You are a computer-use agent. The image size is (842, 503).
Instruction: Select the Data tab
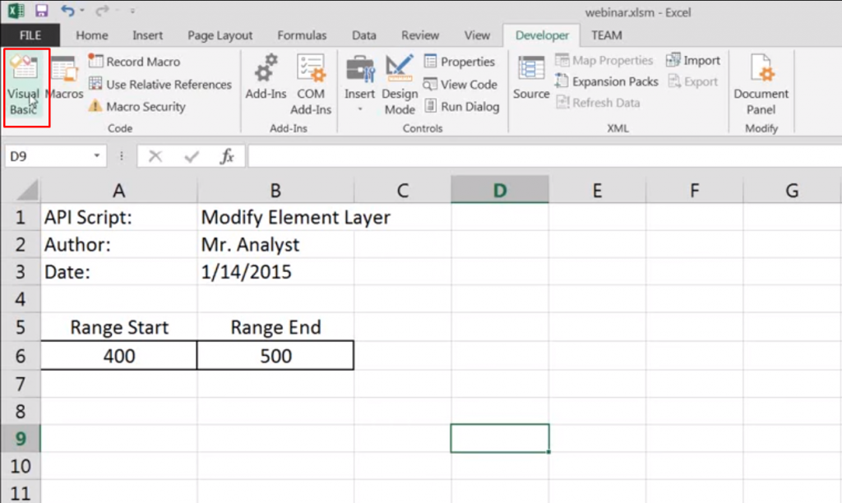(363, 35)
